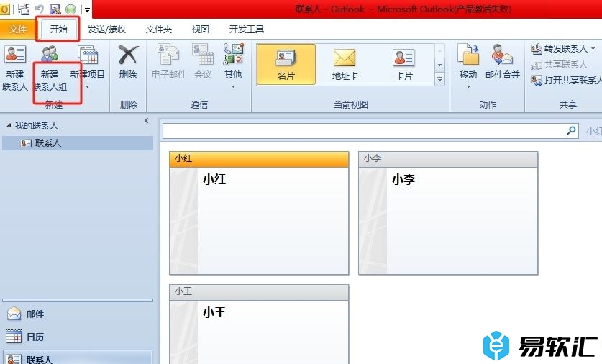Screen dimensions: 602x364
Task: Click the Undo quick access icon
Action: 40,9
